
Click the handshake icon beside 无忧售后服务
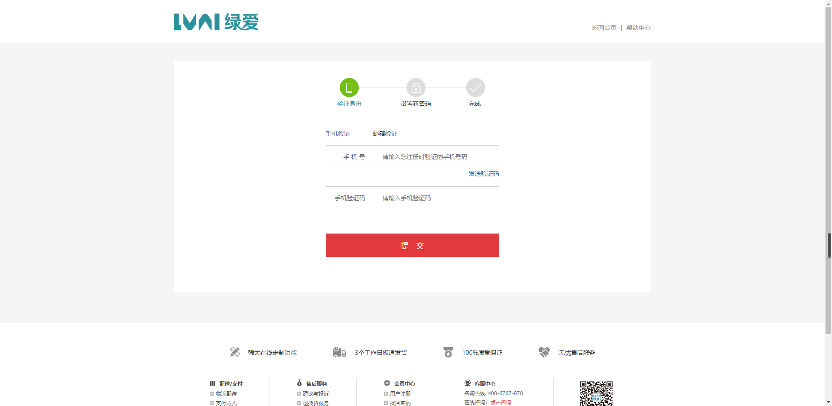(544, 352)
